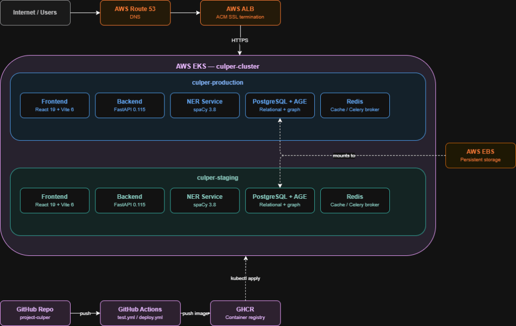Select the culper-production namespace label
Image resolution: width=516 pixels, height=326 pixels.
point(217,82)
